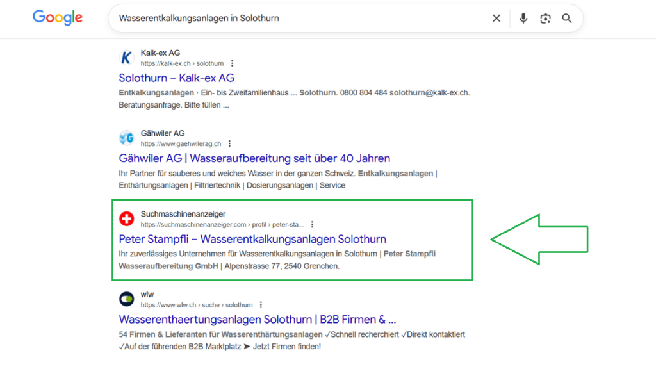Click the Gähwiler AG favicon

[x=127, y=138]
